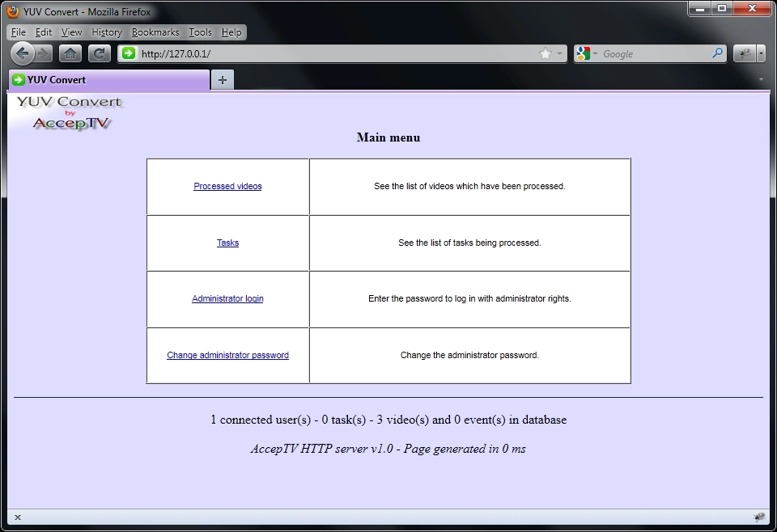Screen dimensions: 777x532
Task: Open the Bookmarks menu
Action: click(155, 32)
